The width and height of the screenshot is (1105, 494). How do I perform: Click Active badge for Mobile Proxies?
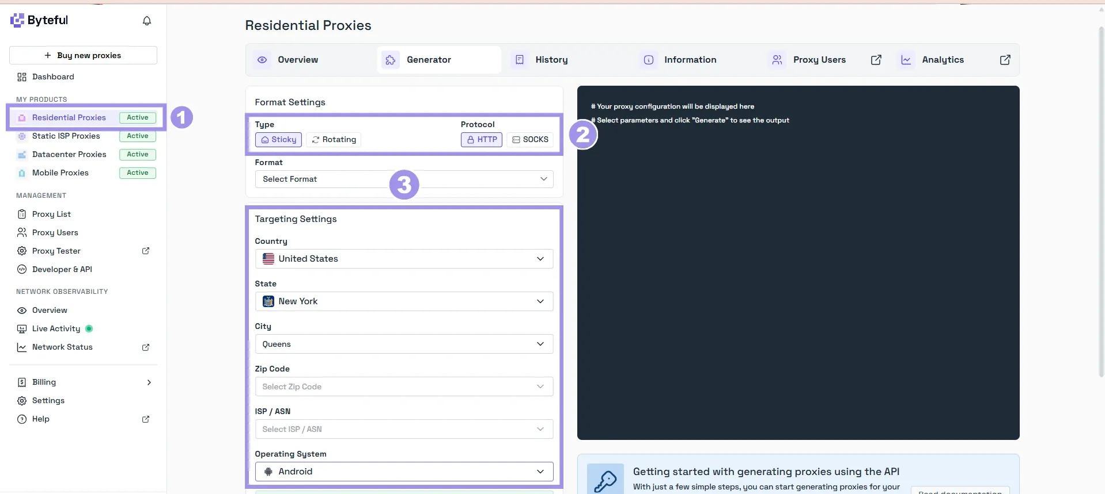click(x=138, y=173)
